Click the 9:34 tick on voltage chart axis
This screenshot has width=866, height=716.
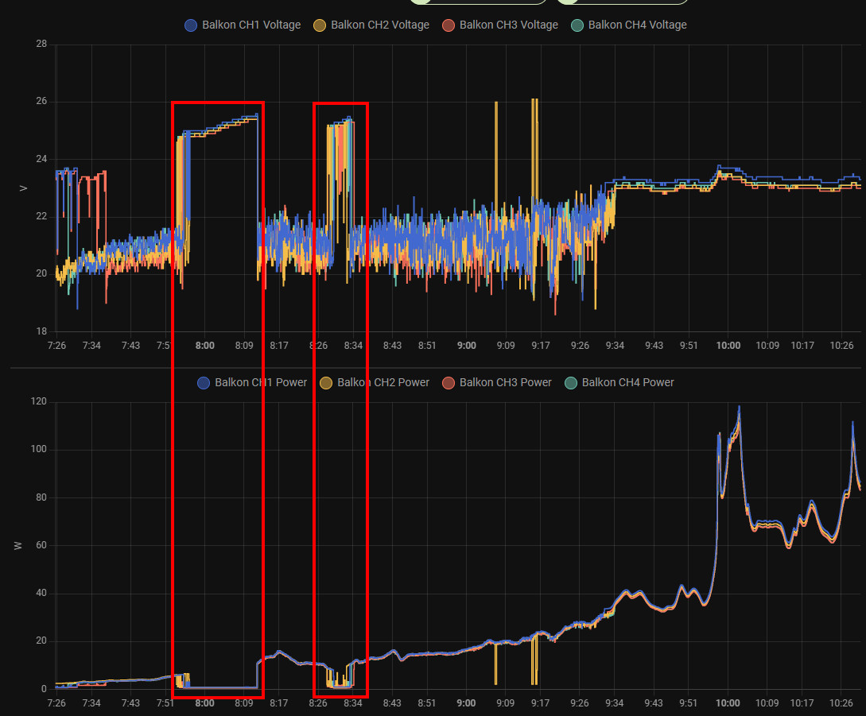(x=615, y=346)
